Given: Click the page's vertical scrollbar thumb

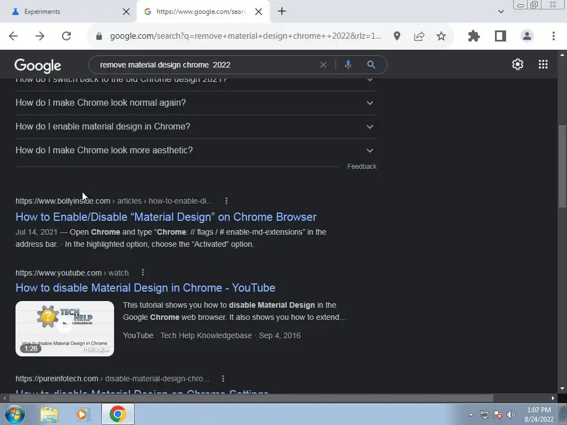Looking at the screenshot, I should pyautogui.click(x=562, y=166).
